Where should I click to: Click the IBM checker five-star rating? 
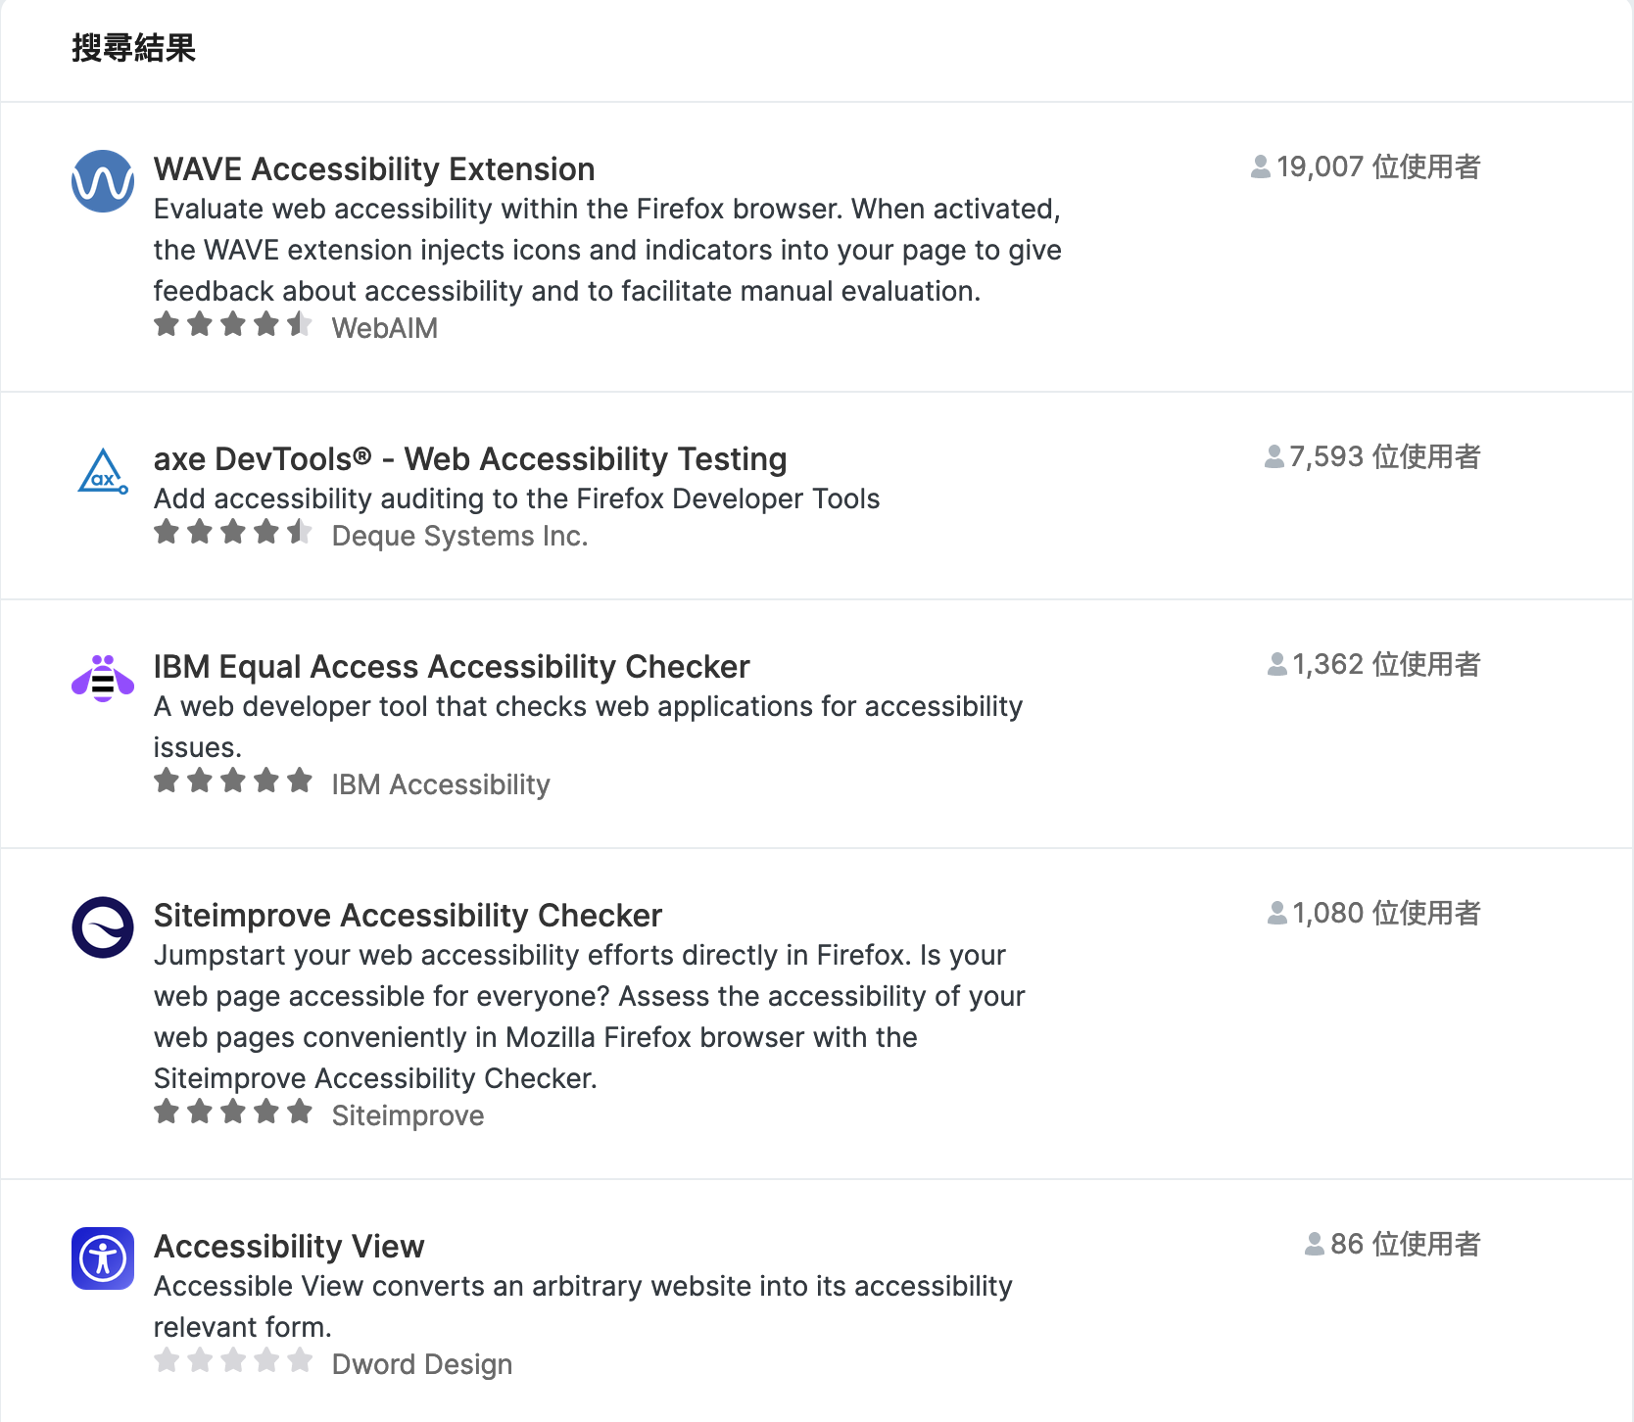pyautogui.click(x=233, y=781)
